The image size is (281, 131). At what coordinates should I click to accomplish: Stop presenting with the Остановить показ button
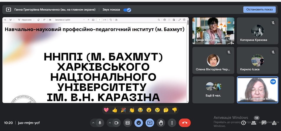(x=259, y=9)
